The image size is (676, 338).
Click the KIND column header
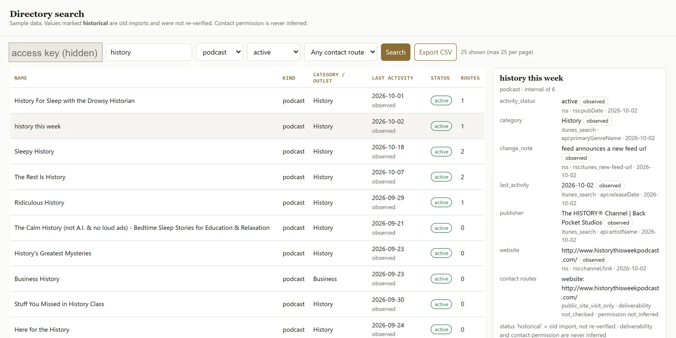[289, 78]
